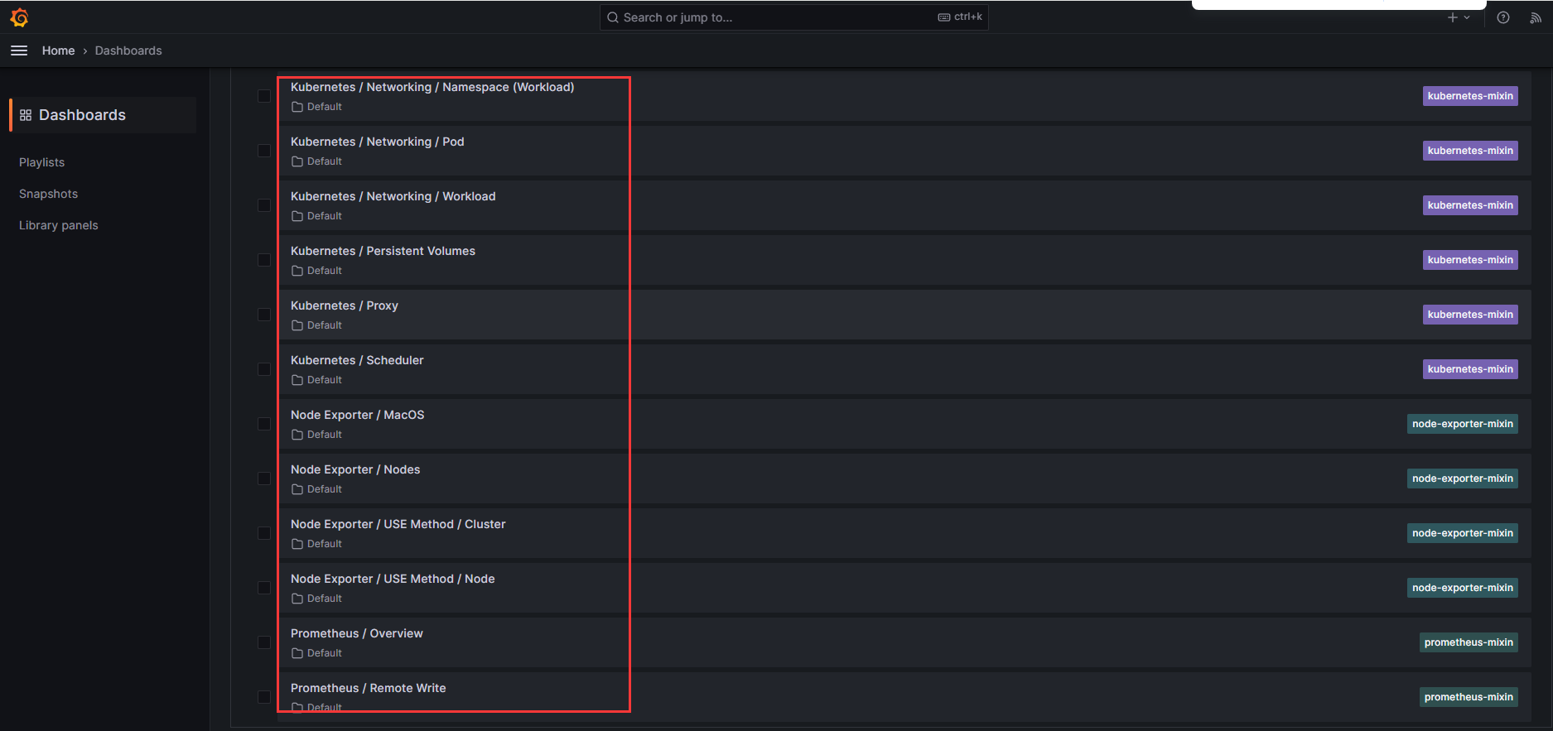Click kubernetes-mixin tag on Scheduler row
The height and width of the screenshot is (731, 1553).
click(1470, 369)
